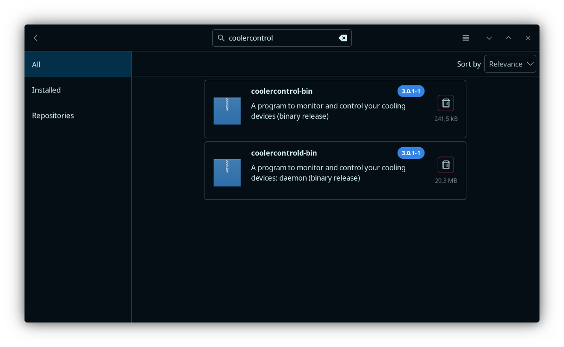Open the Sort by Relevance dropdown

(x=510, y=64)
